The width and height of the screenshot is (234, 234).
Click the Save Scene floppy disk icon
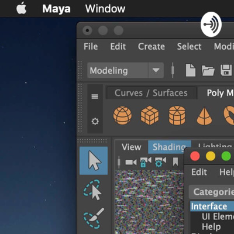226,70
